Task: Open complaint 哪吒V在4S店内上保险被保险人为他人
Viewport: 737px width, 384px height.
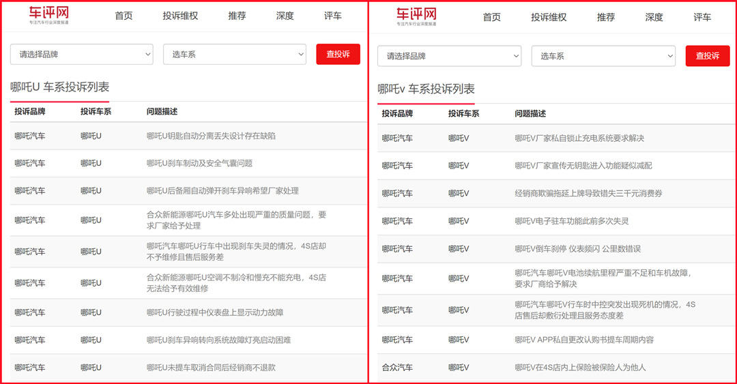Action: 580,368
